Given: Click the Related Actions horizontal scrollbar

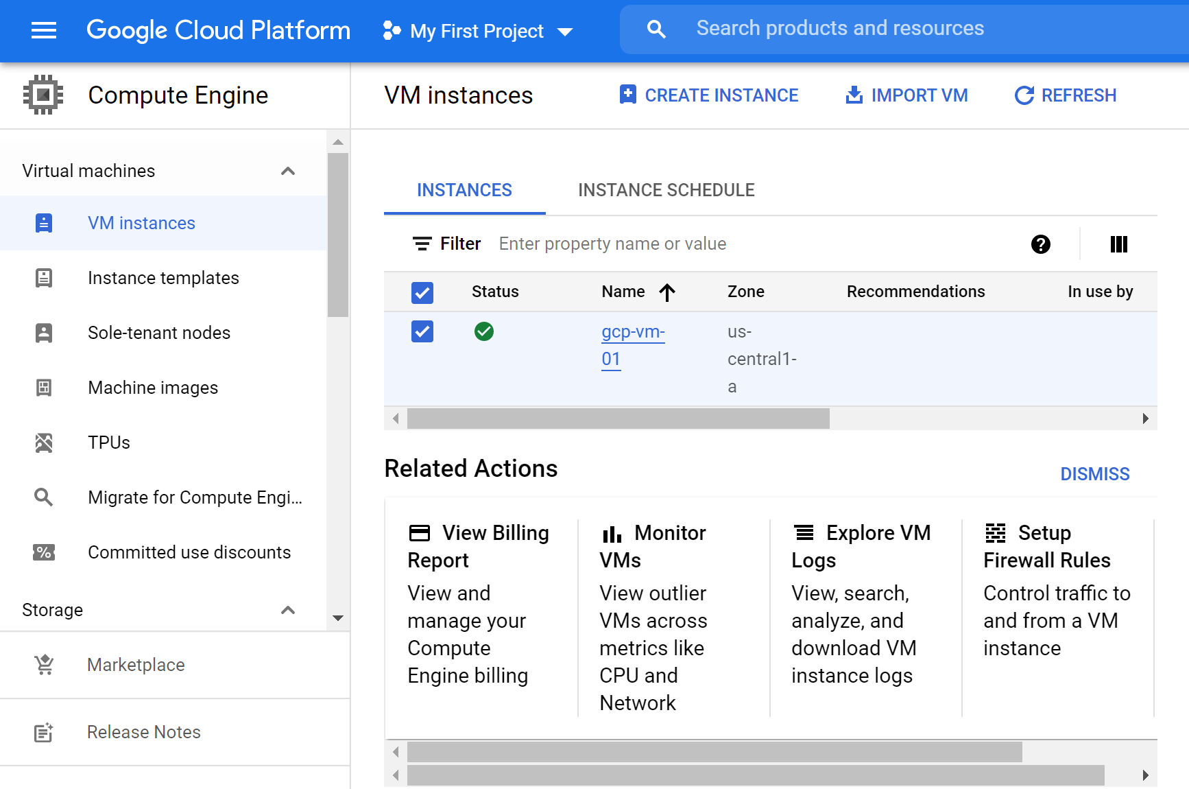Looking at the screenshot, I should click(714, 752).
